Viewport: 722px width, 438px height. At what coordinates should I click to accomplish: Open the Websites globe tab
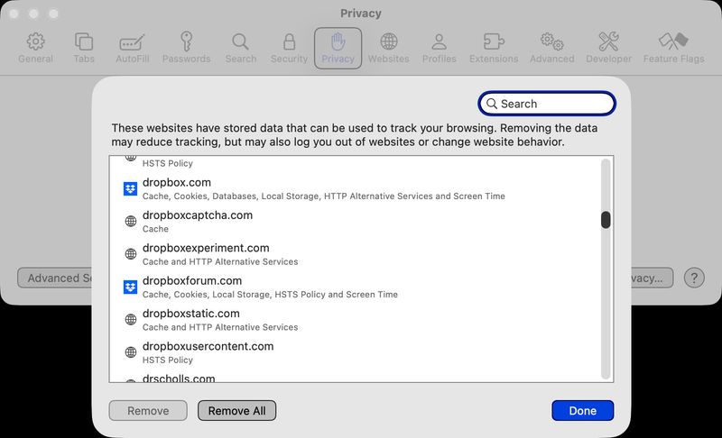click(x=389, y=48)
